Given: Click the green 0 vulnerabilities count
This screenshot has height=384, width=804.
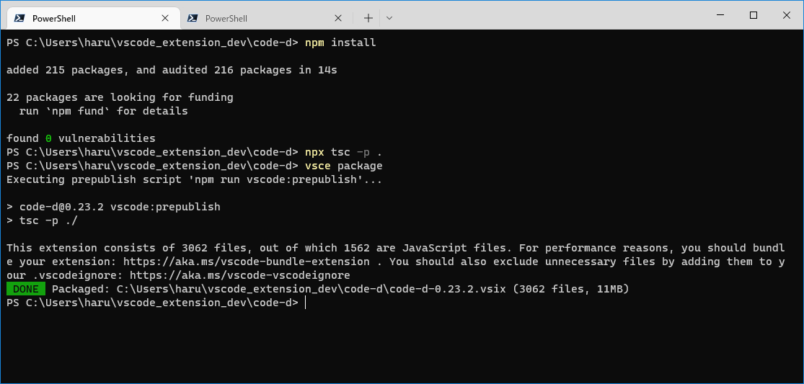Looking at the screenshot, I should (49, 138).
